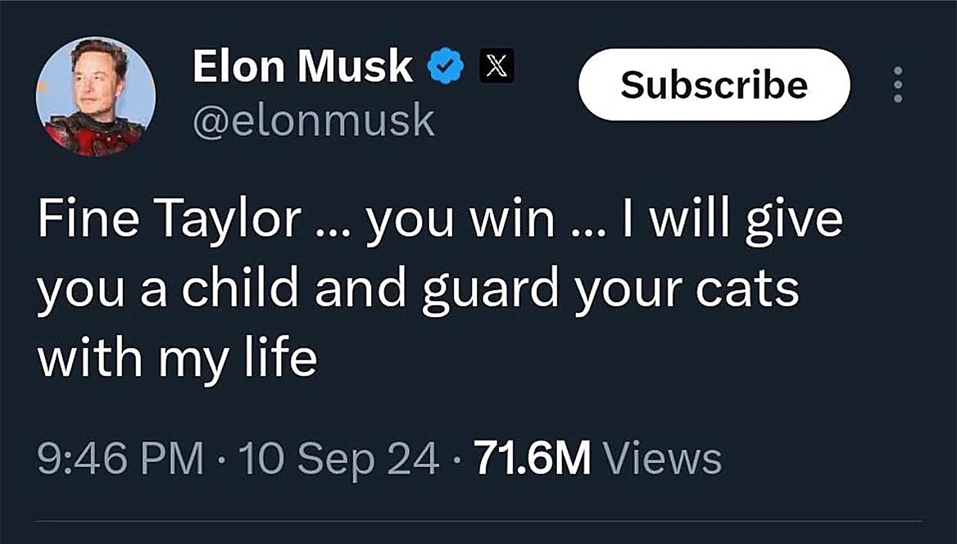Click the "Elon Musk" display name
Viewport: 957px width, 544px height.
(x=303, y=67)
